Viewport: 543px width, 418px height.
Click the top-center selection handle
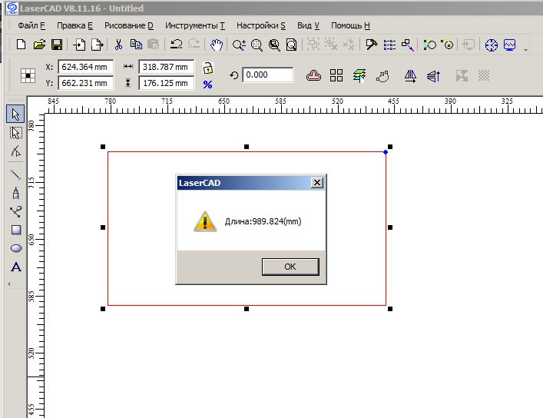point(247,147)
